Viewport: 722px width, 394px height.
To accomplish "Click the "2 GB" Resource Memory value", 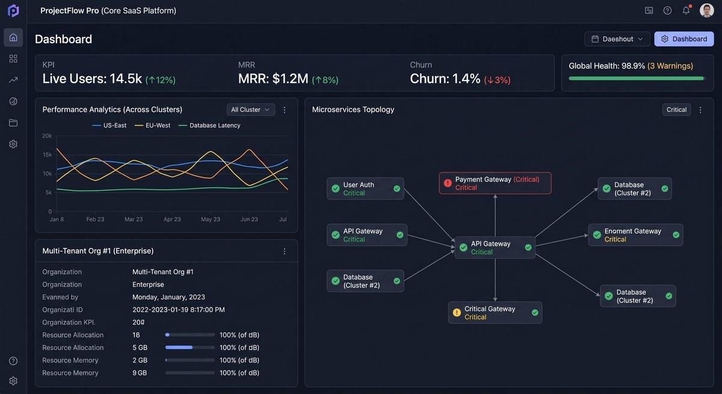I will (140, 360).
